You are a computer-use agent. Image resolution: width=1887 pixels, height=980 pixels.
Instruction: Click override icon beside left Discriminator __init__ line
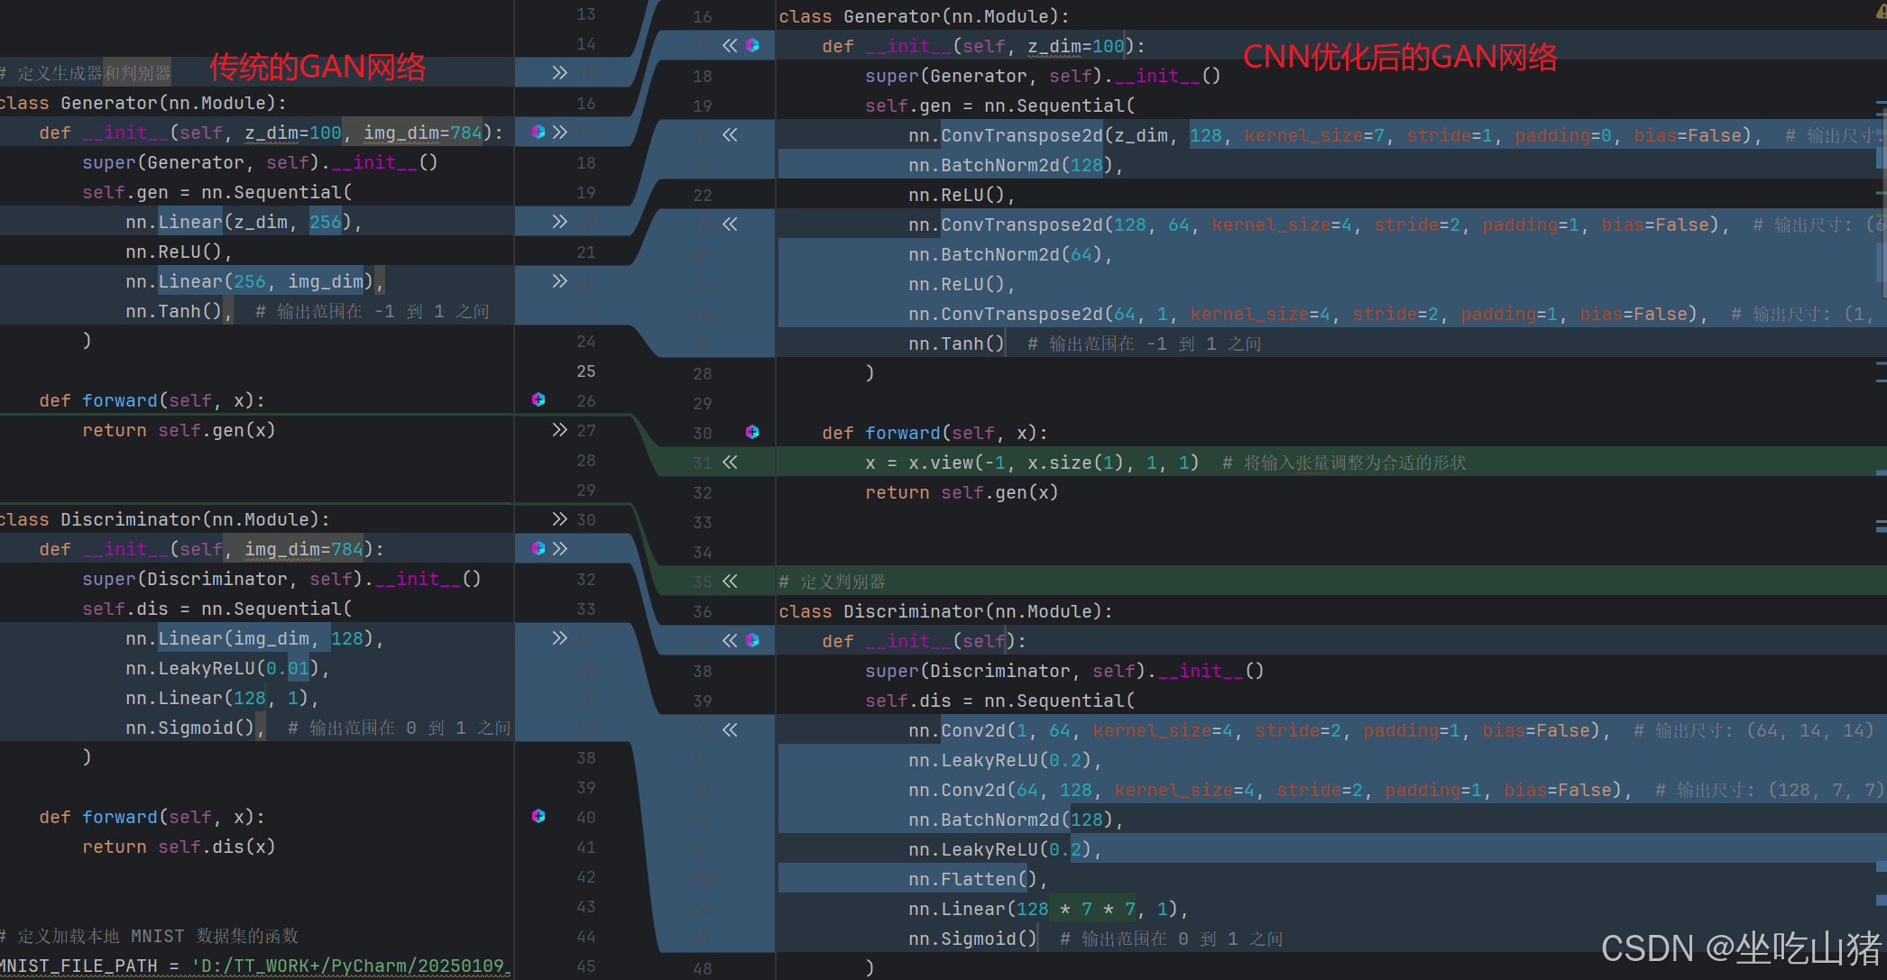pyautogui.click(x=538, y=548)
